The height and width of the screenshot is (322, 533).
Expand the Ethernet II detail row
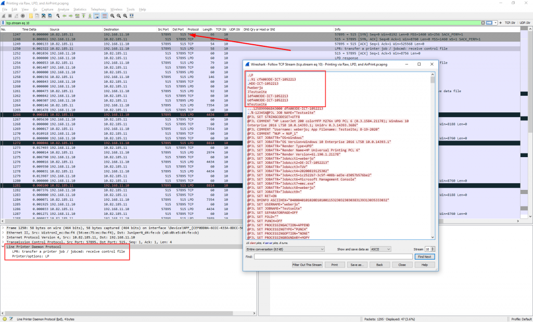point(3,233)
